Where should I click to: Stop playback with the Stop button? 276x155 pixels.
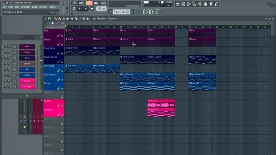click(86, 9)
